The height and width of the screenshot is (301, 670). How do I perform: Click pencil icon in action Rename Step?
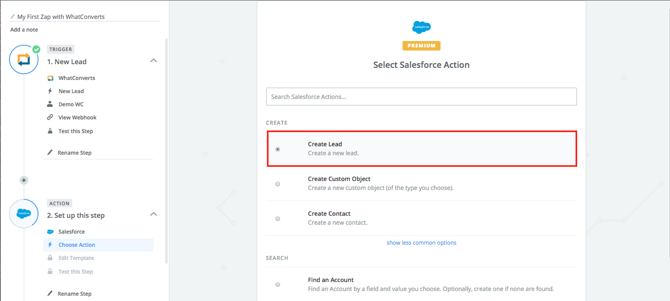[50, 294]
